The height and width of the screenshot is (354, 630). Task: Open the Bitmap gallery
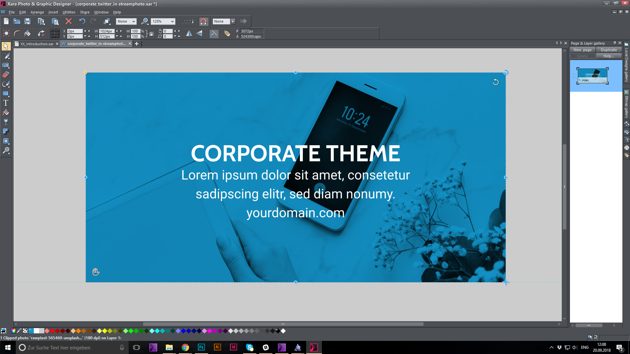pos(627,105)
